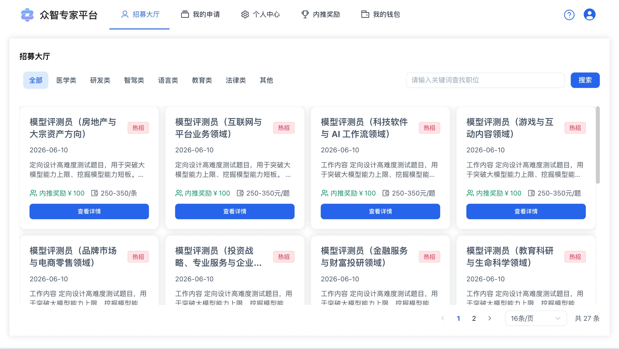Open the 我的钱包 nav tab

(380, 14)
